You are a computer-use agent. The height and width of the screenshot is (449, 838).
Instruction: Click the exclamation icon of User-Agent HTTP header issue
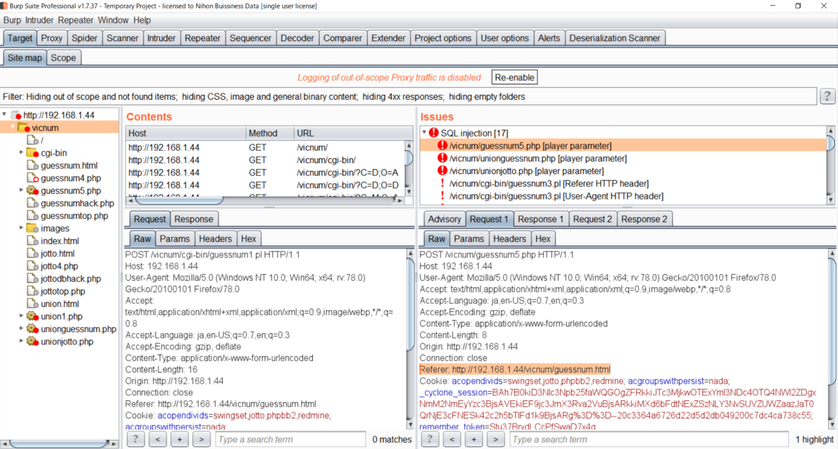coord(442,196)
